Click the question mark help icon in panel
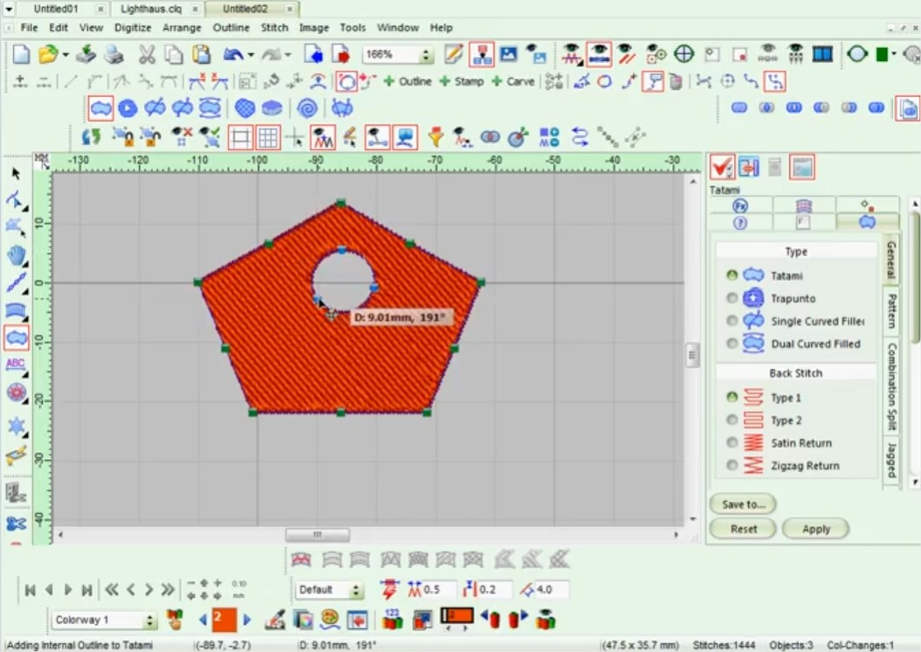 (x=740, y=223)
